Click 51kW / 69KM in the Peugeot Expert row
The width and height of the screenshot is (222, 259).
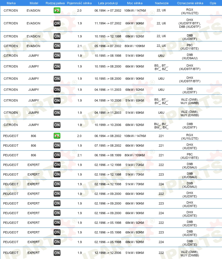[135, 253]
